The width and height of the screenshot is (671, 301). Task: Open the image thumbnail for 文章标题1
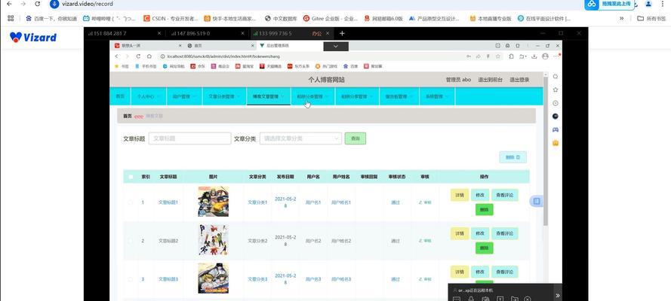coord(213,202)
